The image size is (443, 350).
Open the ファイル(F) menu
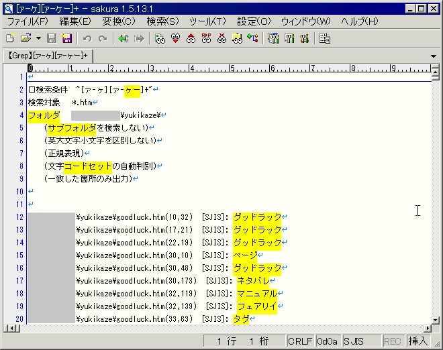[x=28, y=21]
